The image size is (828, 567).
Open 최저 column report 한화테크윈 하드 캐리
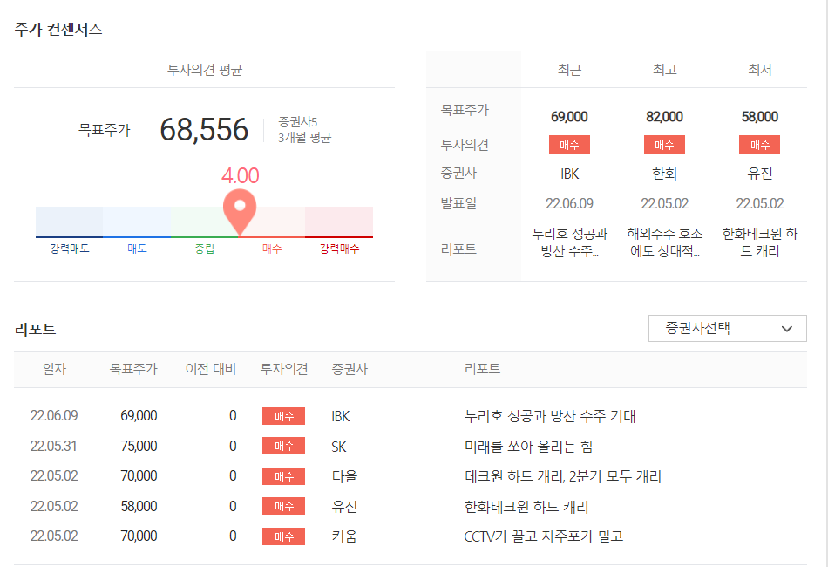point(759,242)
